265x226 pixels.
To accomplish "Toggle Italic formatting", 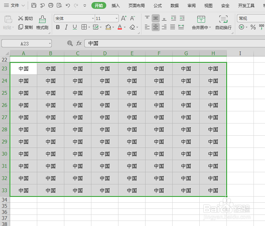I will coord(66,27).
